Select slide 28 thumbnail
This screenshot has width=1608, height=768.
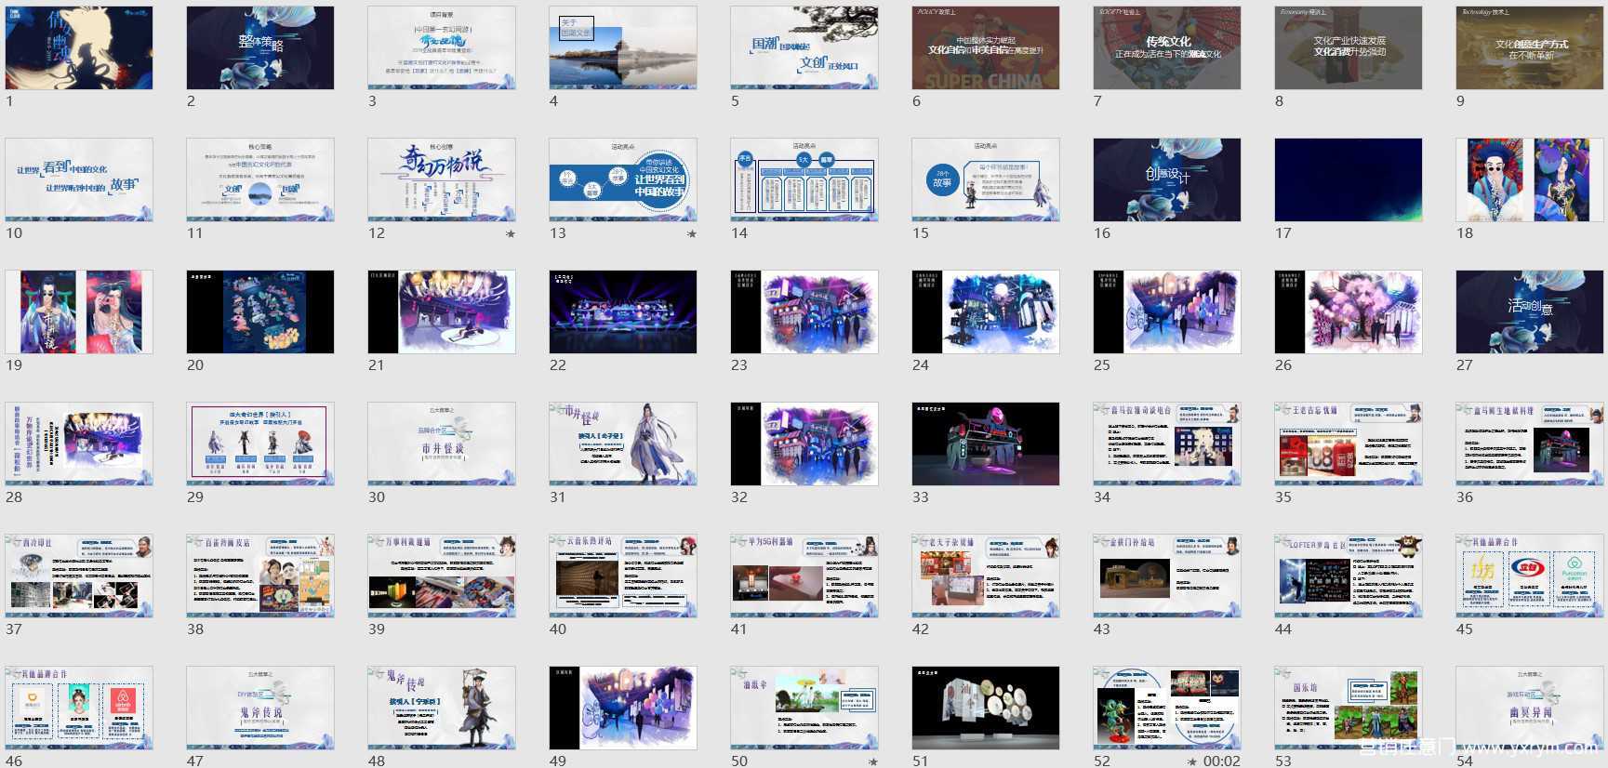(x=79, y=444)
